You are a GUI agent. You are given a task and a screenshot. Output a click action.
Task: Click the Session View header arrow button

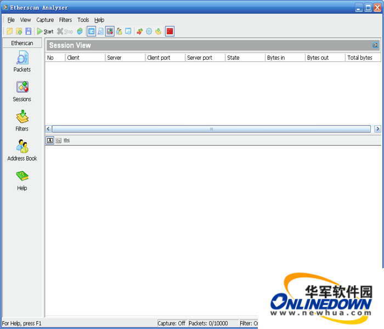coord(375,45)
